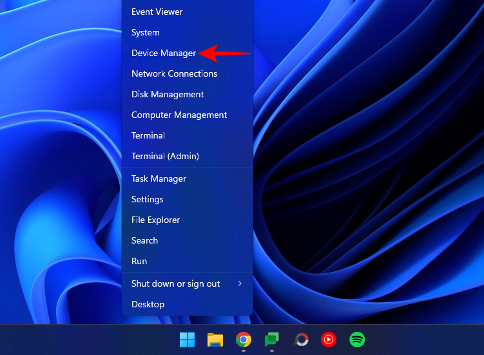The height and width of the screenshot is (355, 484).
Task: Open the green Google Chat taskbar icon
Action: click(x=272, y=340)
